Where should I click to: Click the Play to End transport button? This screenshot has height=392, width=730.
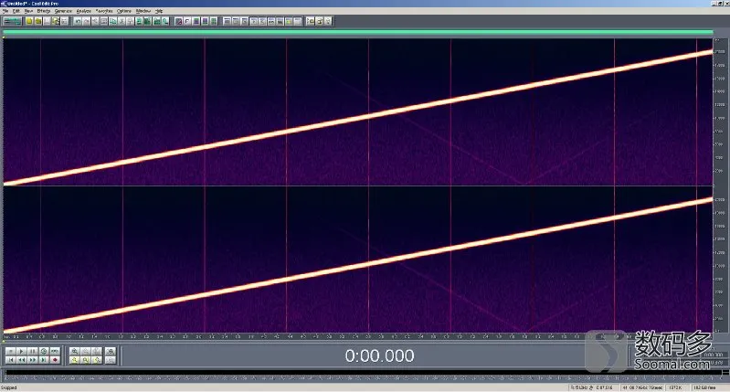coord(55,351)
